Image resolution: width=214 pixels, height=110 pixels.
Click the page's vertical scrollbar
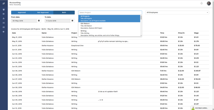tap(213, 45)
